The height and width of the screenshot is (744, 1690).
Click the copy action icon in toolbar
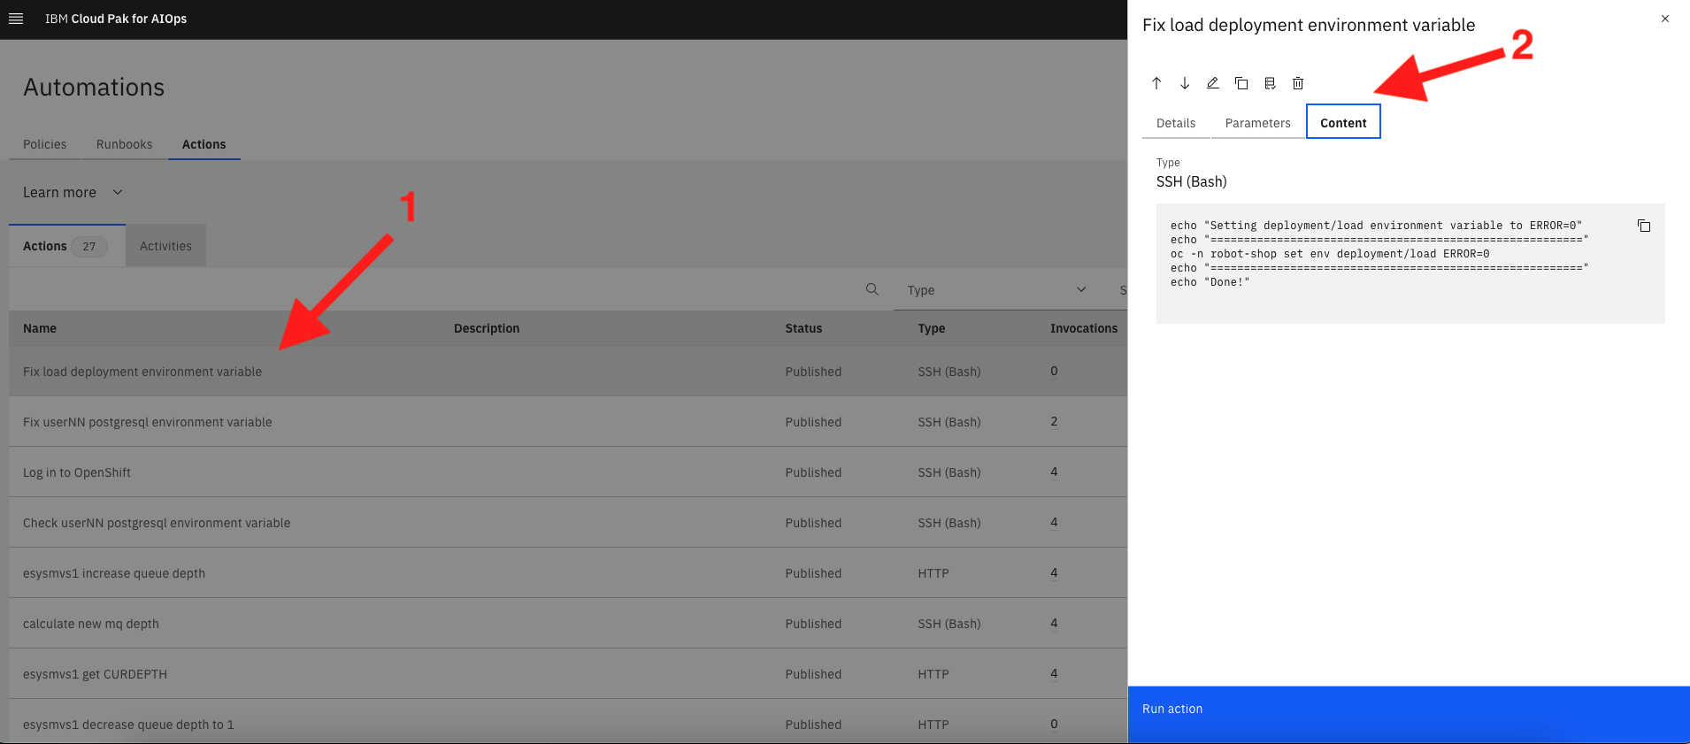1241,83
